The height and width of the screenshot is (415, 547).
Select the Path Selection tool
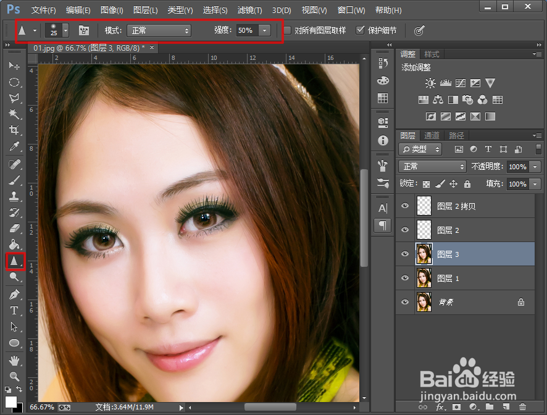pyautogui.click(x=14, y=327)
